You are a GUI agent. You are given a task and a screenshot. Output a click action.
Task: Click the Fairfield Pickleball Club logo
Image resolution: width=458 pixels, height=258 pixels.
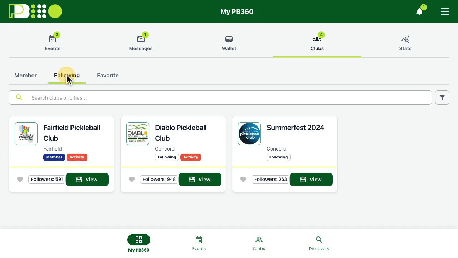point(26,134)
